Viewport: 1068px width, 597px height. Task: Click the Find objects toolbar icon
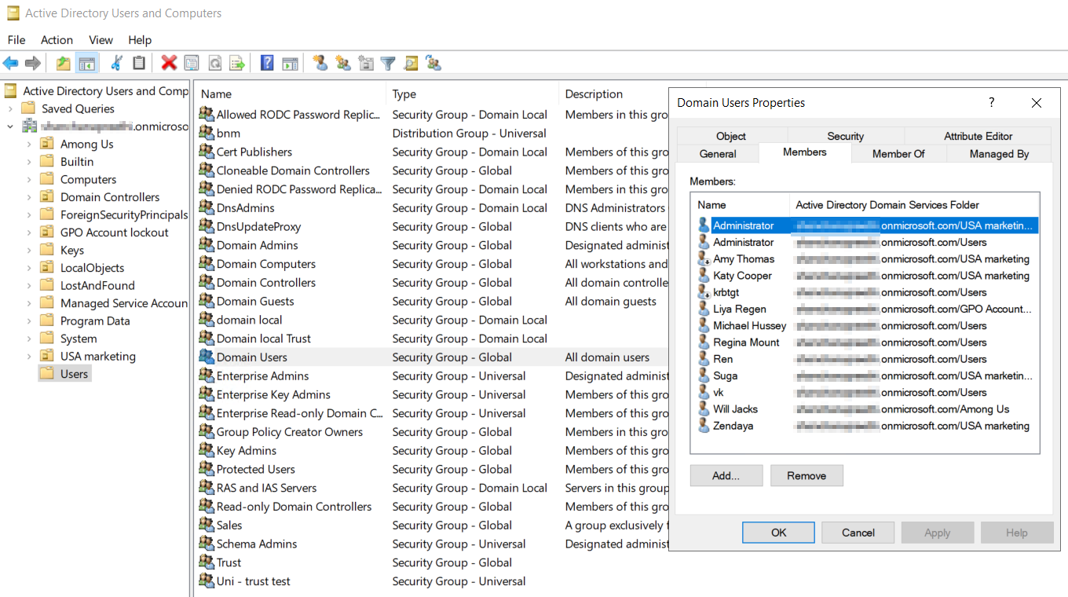click(x=411, y=63)
